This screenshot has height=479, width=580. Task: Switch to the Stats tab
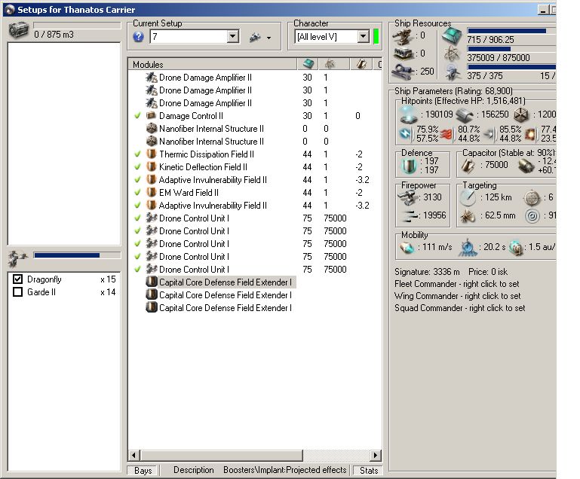click(368, 470)
